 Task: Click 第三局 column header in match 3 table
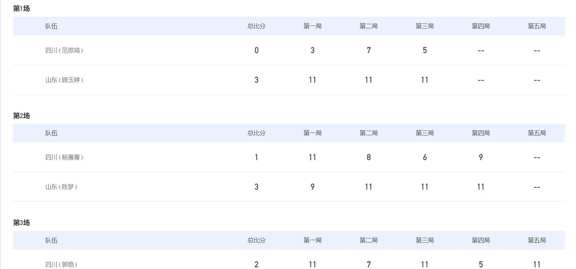(425, 240)
